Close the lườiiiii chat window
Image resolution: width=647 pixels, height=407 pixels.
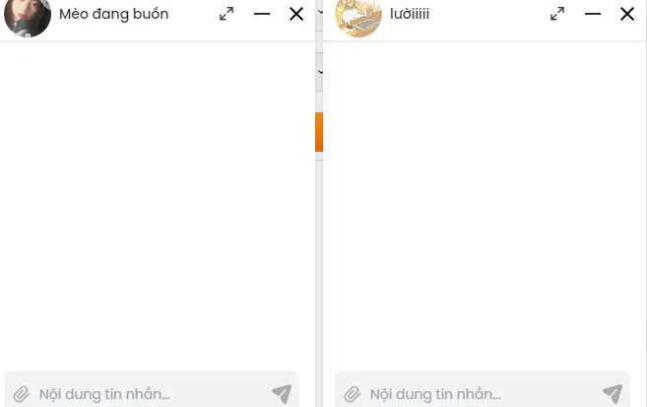pyautogui.click(x=627, y=14)
